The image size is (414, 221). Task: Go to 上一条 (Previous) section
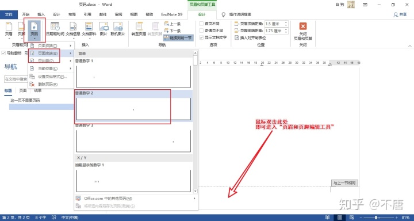pyautogui.click(x=172, y=24)
